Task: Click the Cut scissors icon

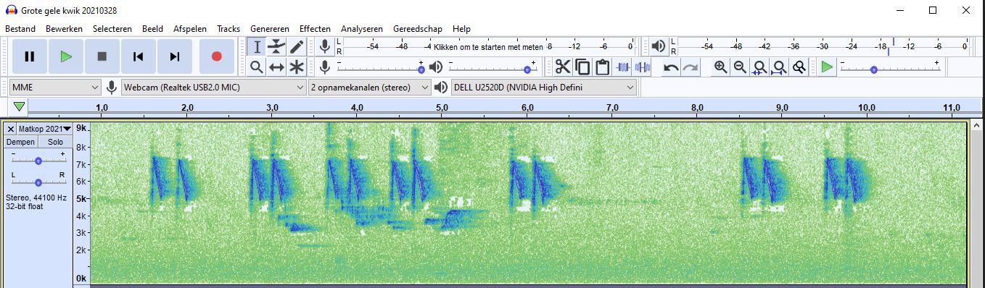Action: tap(563, 67)
